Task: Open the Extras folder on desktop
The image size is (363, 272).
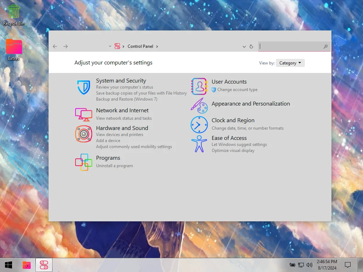Action: click(x=14, y=50)
